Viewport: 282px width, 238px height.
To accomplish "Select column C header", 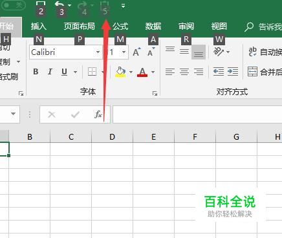I will pyautogui.click(x=71, y=136).
